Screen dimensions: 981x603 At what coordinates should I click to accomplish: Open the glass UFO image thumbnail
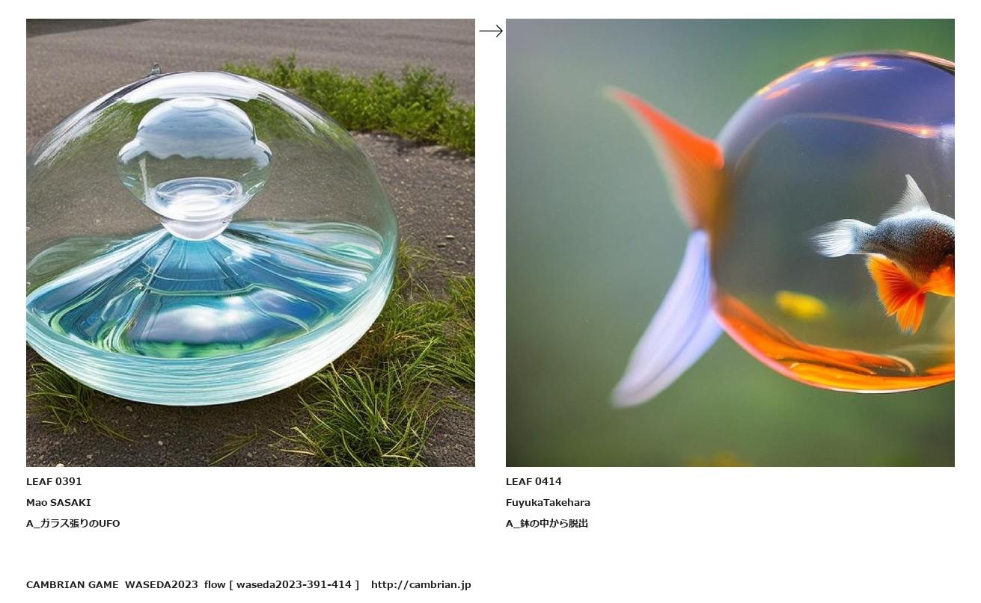pos(251,243)
